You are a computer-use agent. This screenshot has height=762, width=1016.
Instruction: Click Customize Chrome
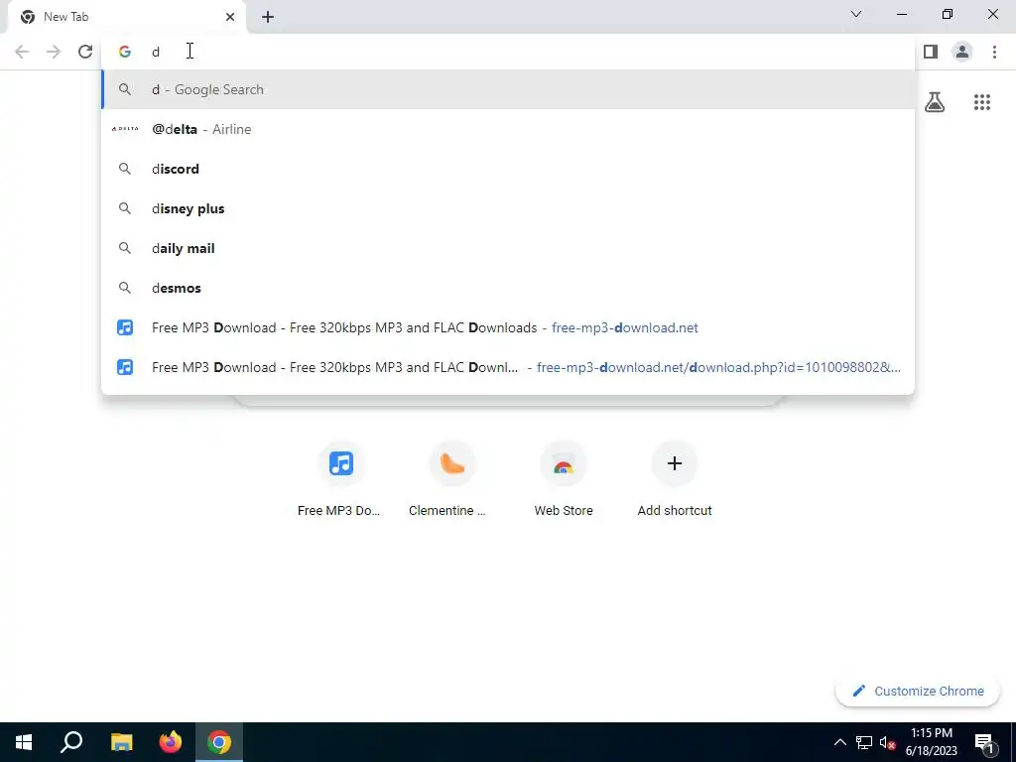tap(917, 691)
